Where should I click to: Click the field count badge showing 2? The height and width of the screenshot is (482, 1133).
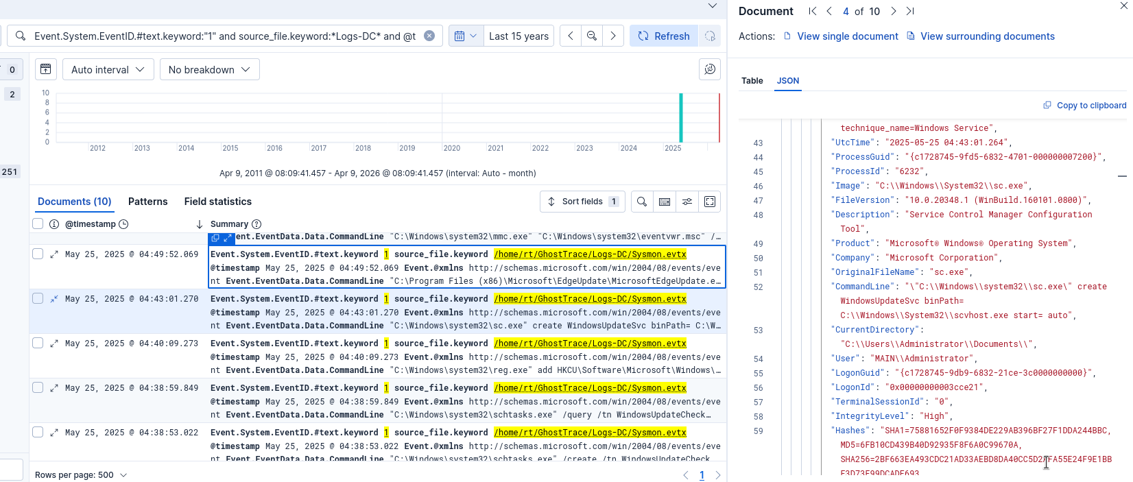pos(12,94)
